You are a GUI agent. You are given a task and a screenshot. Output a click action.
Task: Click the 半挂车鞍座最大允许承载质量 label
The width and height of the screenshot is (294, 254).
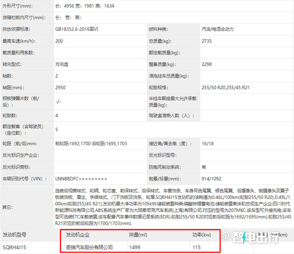173,102
